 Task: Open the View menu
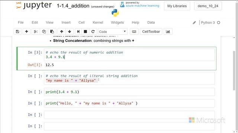pos(49,23)
